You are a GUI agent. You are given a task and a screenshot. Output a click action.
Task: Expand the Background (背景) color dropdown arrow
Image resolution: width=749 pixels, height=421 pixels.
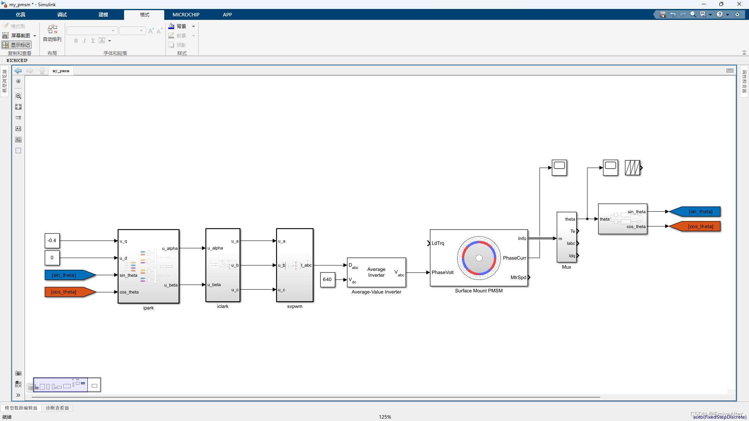193,27
